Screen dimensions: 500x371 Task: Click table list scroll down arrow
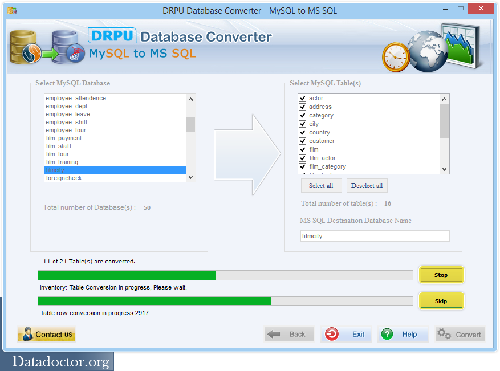point(444,169)
